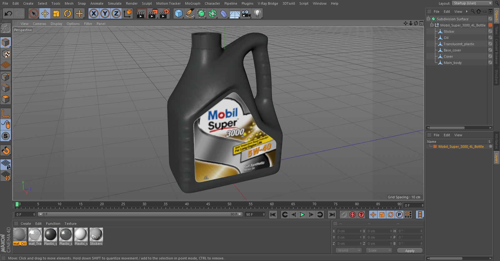
Task: Add a Floor environment object
Action: [x=235, y=13]
